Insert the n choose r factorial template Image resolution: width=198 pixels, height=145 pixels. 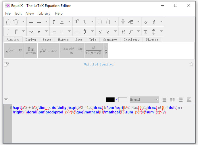94,51
